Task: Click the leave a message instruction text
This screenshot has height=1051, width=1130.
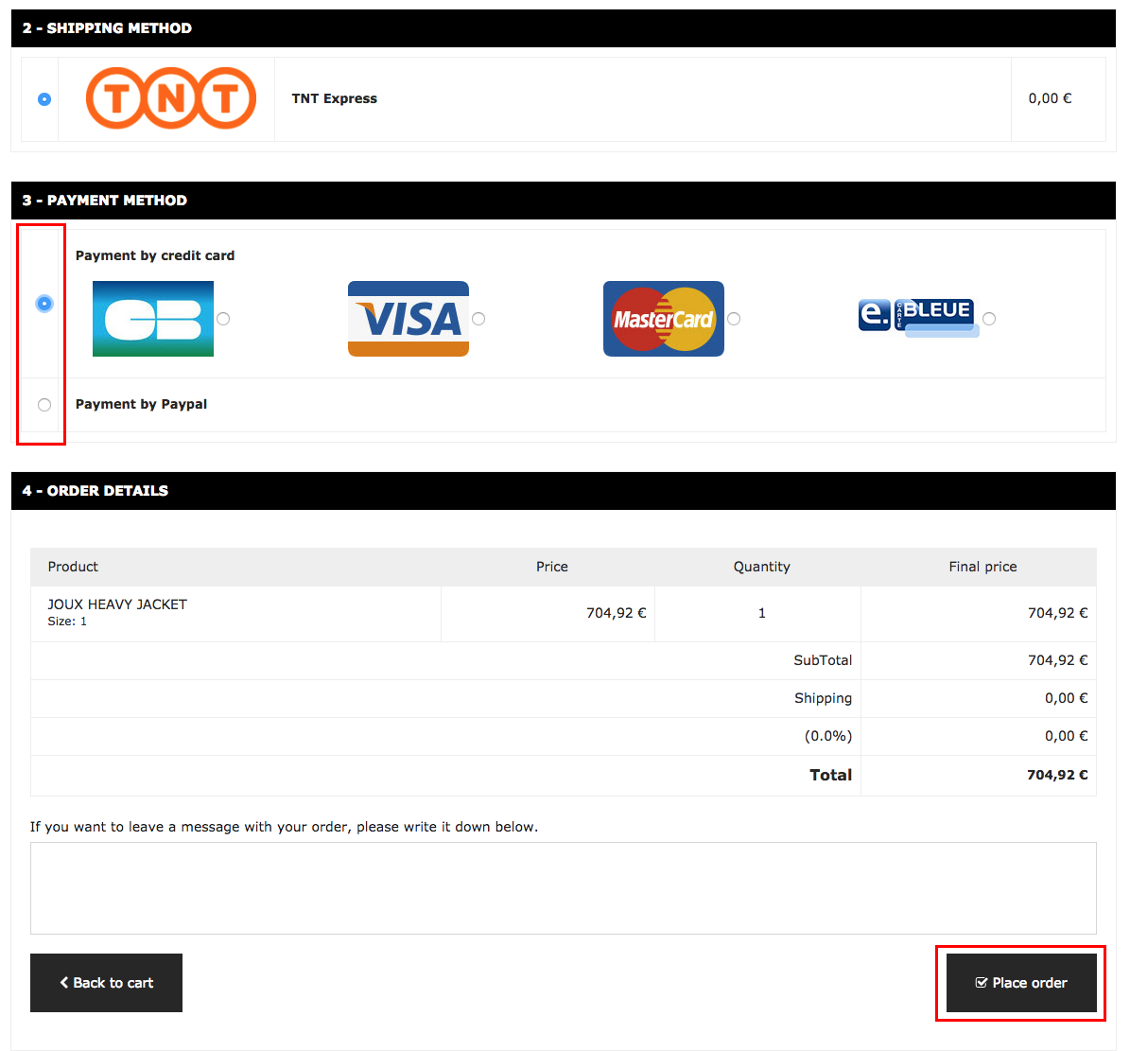Action: [x=284, y=827]
